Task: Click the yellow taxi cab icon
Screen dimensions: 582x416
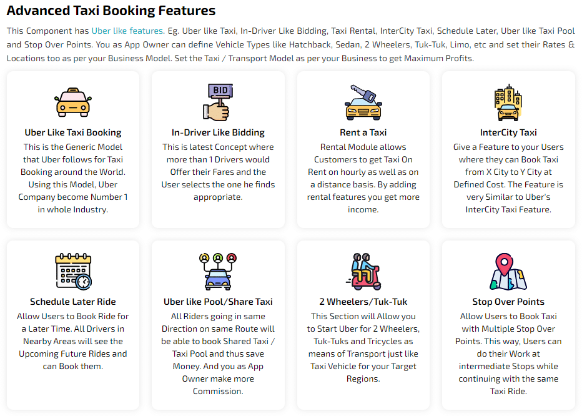Action: [73, 102]
